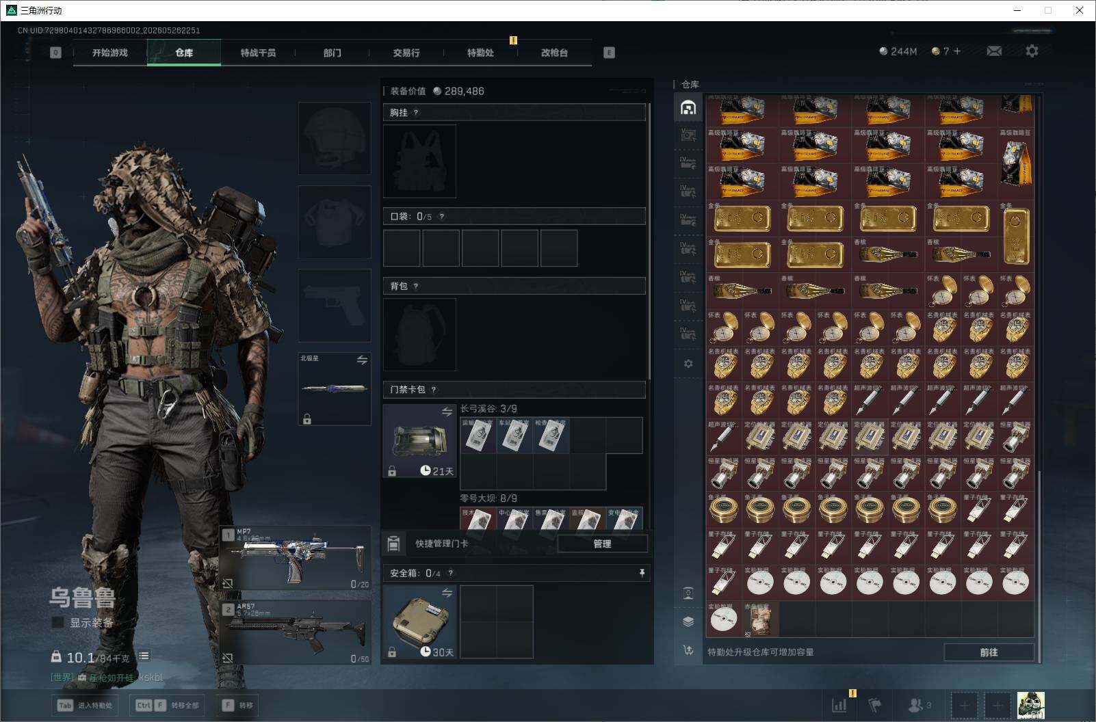Show help for 口袋 section

442,217
